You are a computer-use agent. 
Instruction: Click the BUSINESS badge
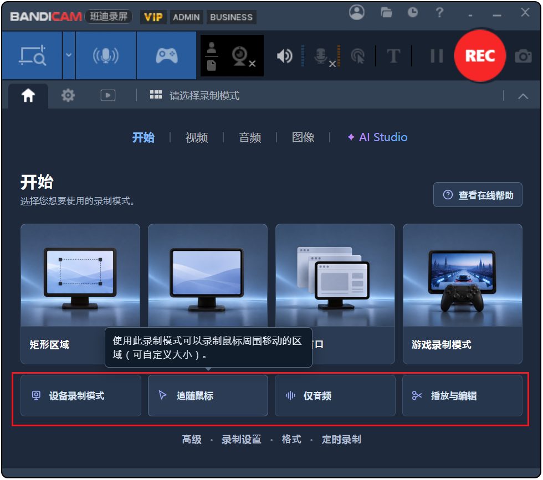(x=232, y=17)
